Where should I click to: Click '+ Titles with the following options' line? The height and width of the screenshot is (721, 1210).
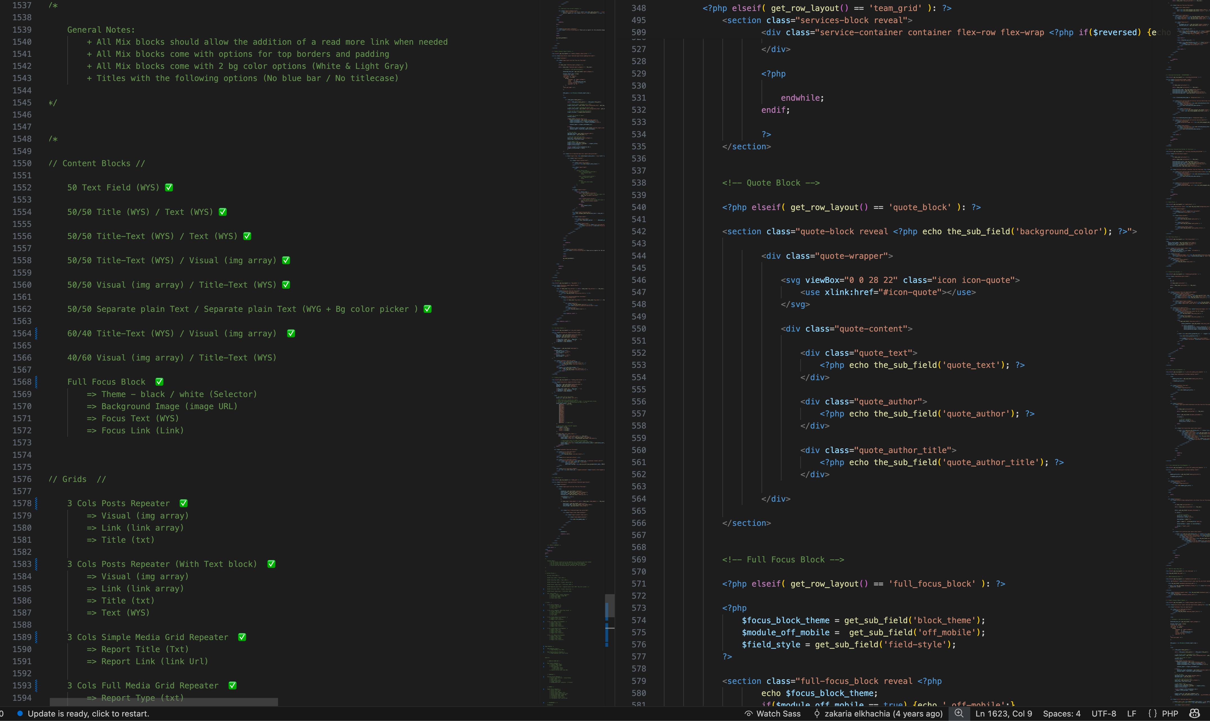point(242,78)
